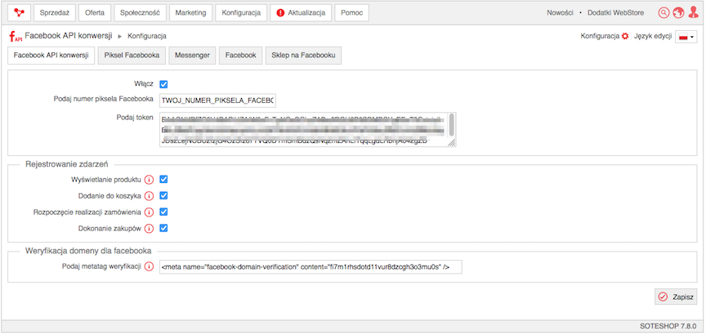This screenshot has height=335, width=706.
Task: Switch to the Sklep na Facebooku tab
Action: click(x=303, y=56)
